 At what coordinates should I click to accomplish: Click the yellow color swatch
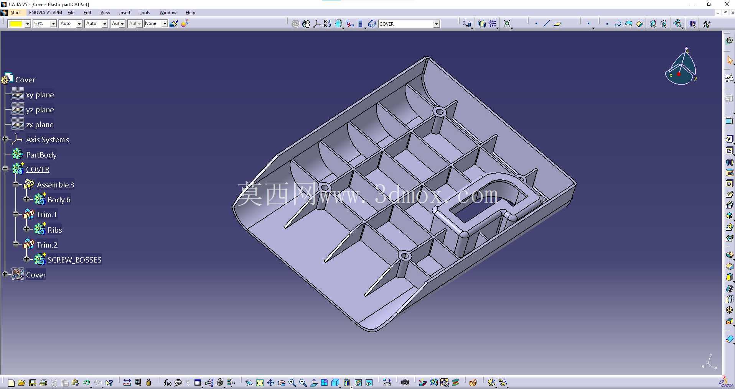pyautogui.click(x=16, y=24)
